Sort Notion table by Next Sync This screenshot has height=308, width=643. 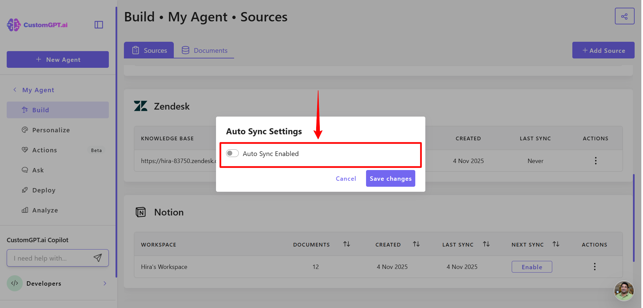(x=556, y=244)
